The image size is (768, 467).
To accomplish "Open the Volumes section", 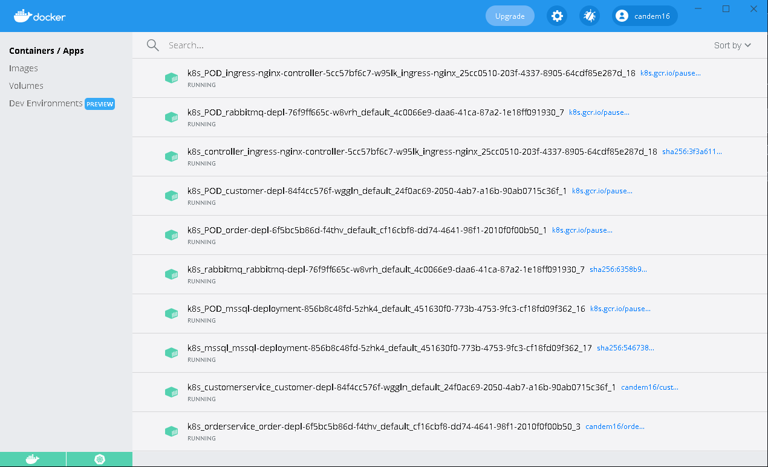I will click(x=26, y=86).
